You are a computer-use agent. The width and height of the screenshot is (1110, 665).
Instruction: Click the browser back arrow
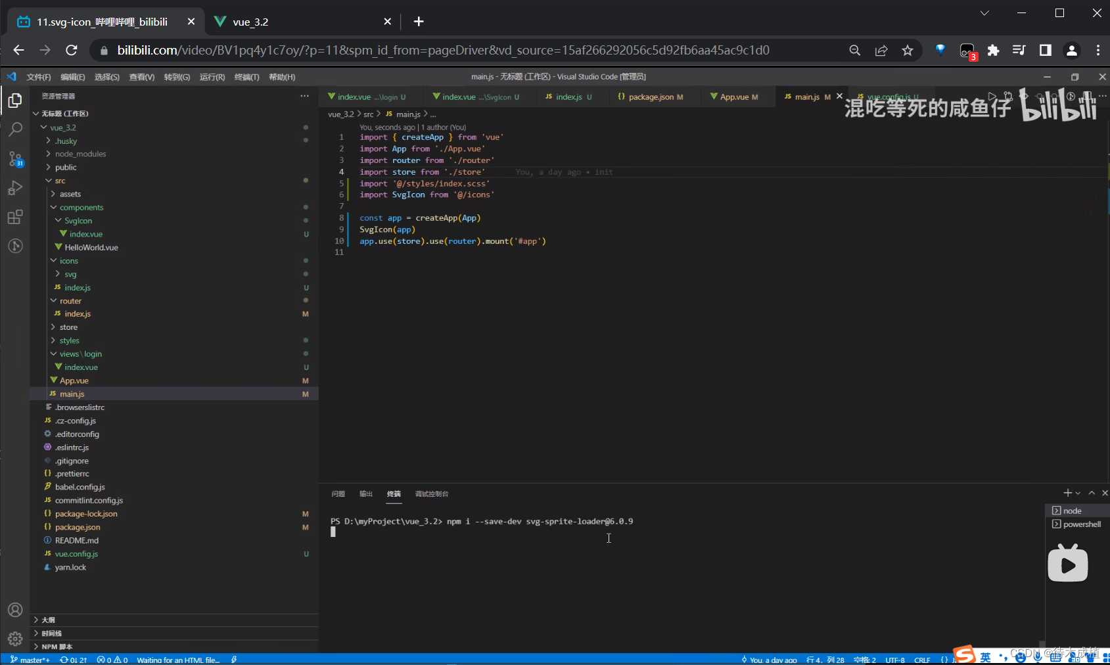click(x=18, y=50)
